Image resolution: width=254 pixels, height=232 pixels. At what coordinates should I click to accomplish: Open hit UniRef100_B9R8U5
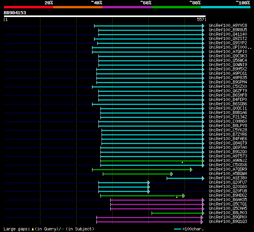pyautogui.click(x=228, y=30)
